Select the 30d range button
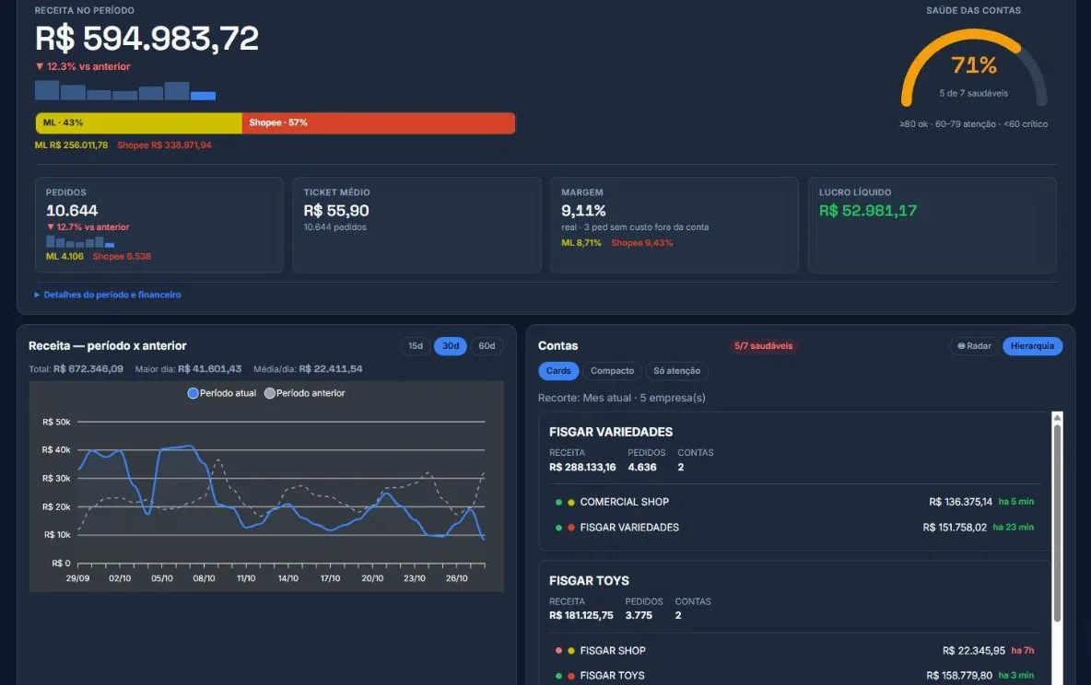This screenshot has height=685, width=1091. pyautogui.click(x=451, y=345)
